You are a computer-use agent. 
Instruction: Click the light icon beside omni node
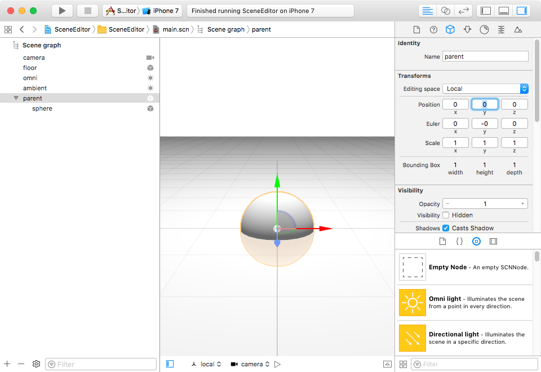(150, 78)
